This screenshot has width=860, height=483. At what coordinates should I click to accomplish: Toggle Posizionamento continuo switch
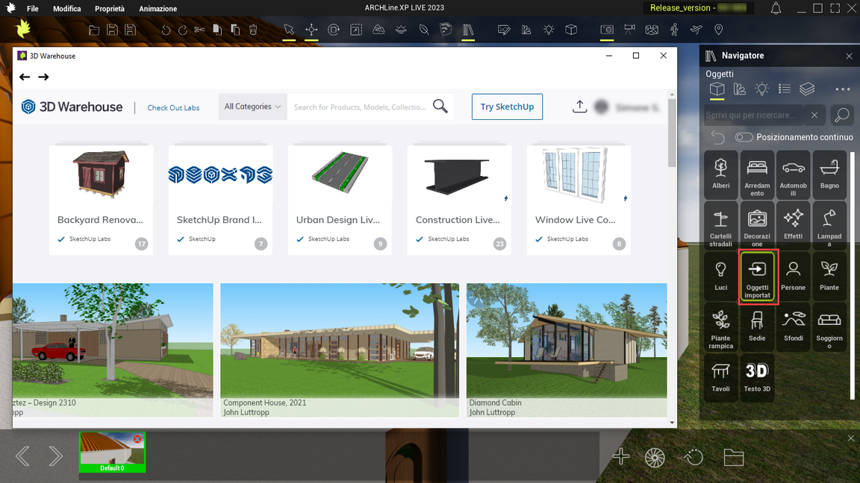744,137
